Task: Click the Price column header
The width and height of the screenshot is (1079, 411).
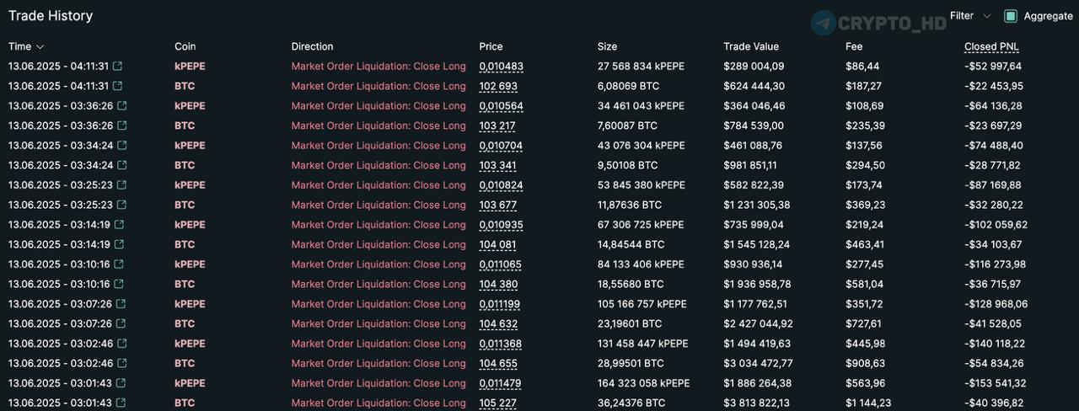Action: (x=491, y=46)
